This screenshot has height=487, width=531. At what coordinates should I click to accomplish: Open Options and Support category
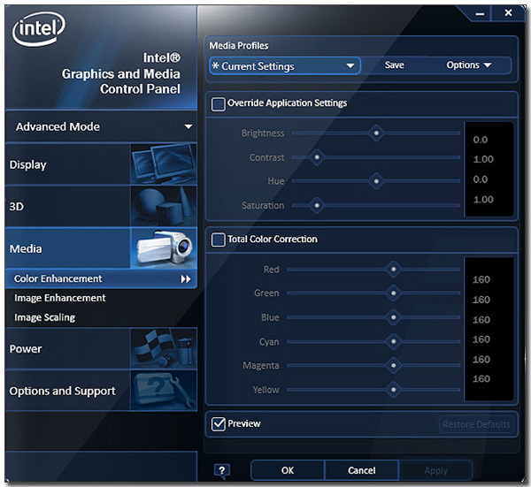tap(101, 391)
